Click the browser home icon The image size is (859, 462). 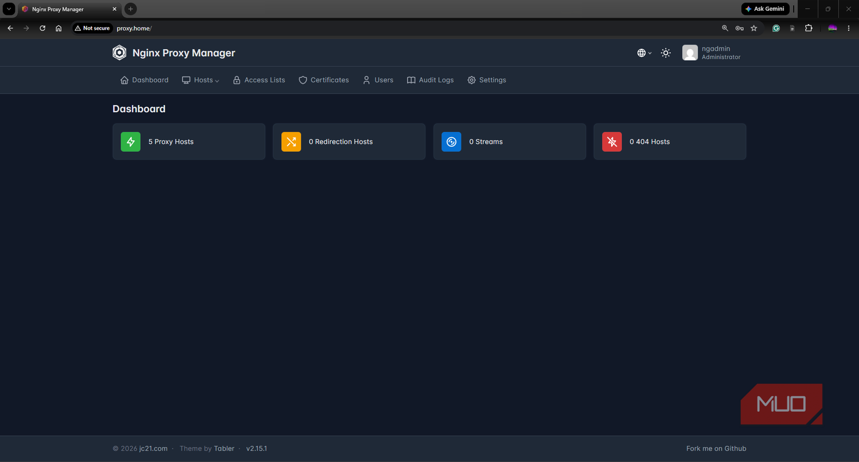[x=58, y=28]
